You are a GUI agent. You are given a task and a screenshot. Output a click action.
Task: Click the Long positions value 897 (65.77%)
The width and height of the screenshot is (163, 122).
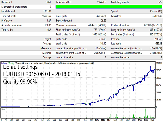tap(156, 30)
